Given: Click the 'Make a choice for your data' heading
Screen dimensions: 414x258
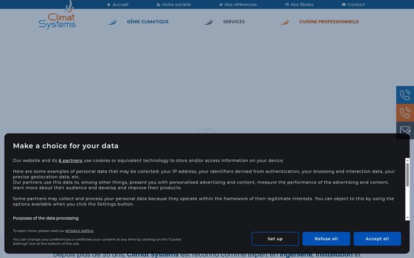Looking at the screenshot, I should coord(66,146).
